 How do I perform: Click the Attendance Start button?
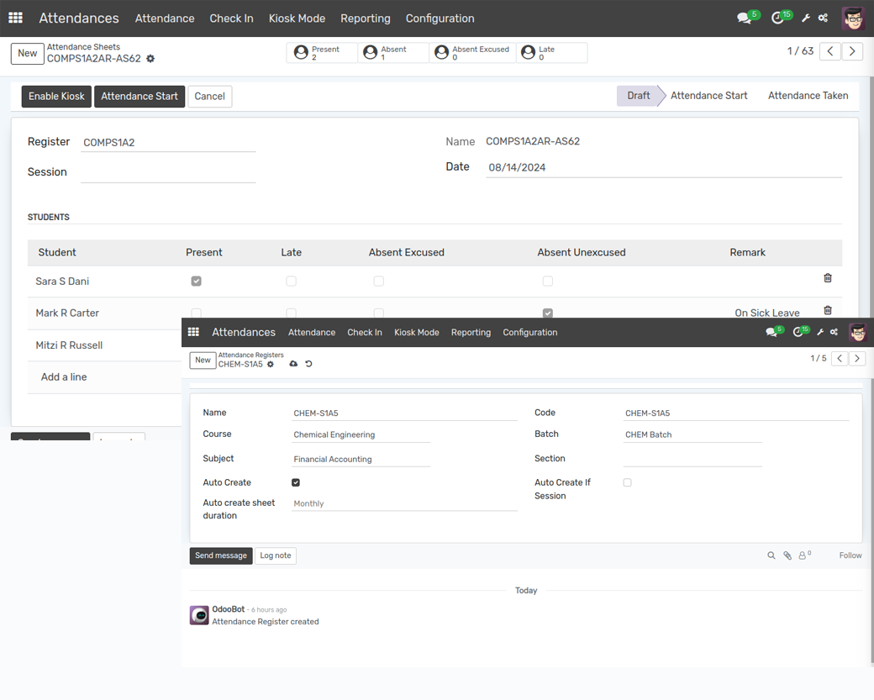click(140, 96)
